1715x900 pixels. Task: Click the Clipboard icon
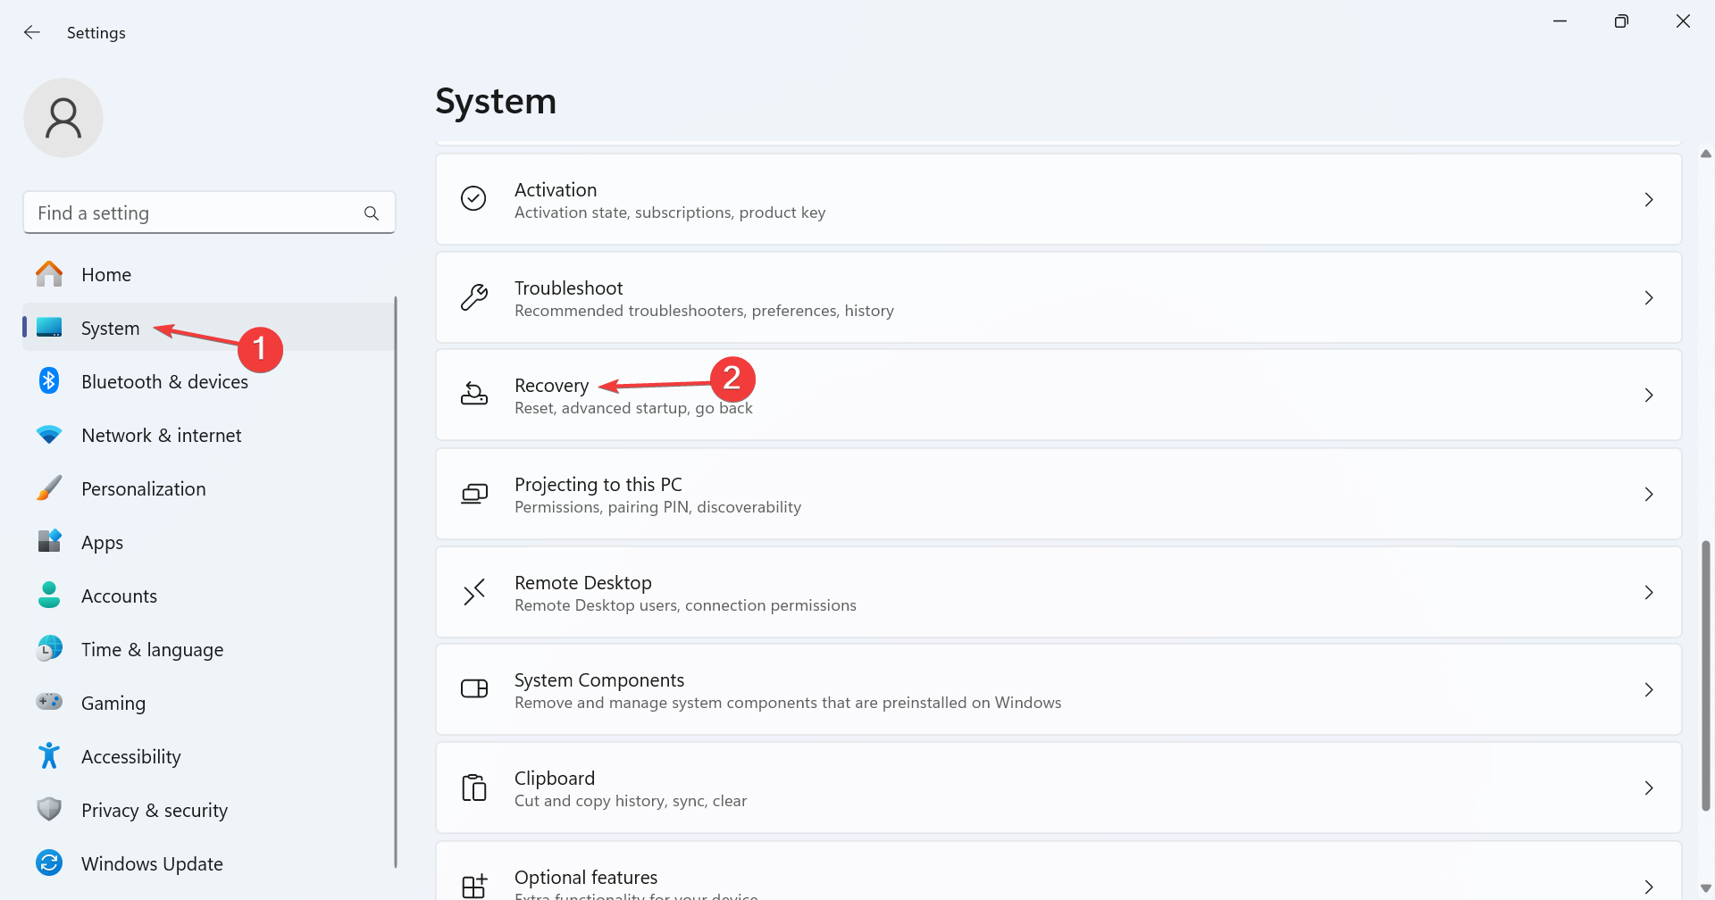point(474,787)
